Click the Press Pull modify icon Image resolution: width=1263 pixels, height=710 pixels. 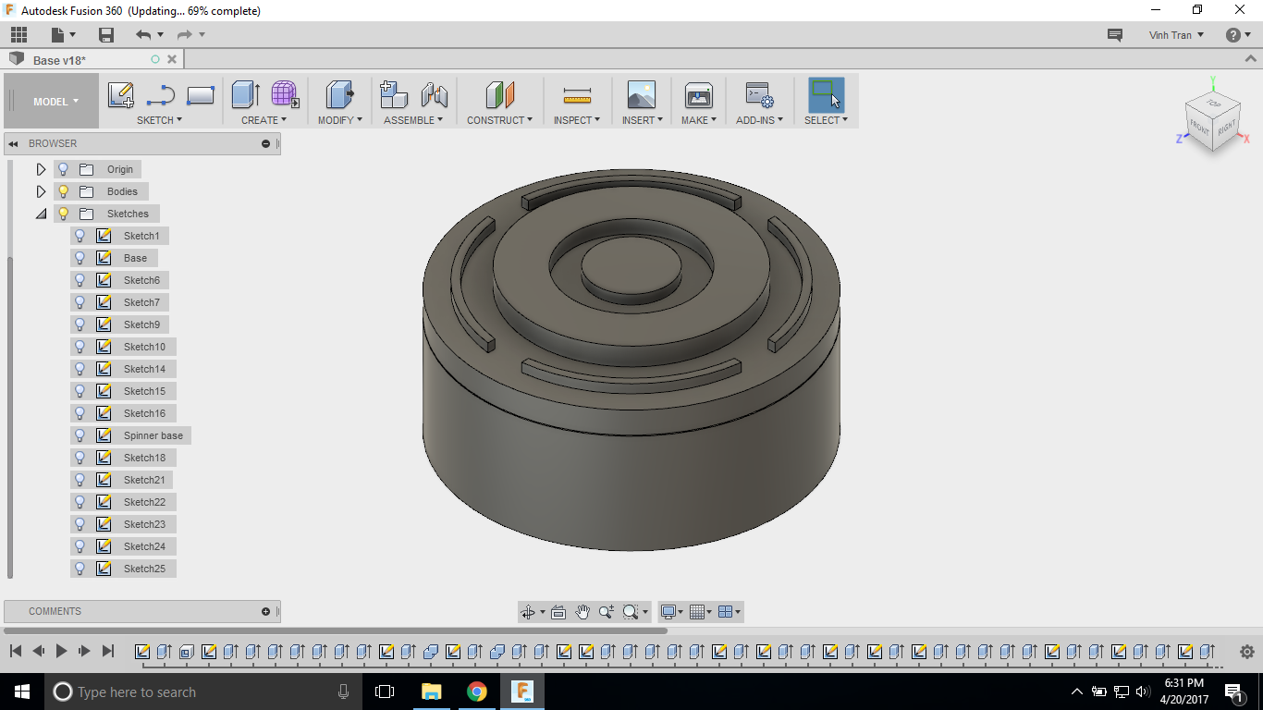tap(339, 95)
